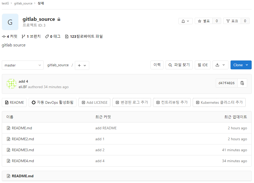The width and height of the screenshot is (254, 183).
Task: Click the eli.BF user avatar
Action: 11,84
